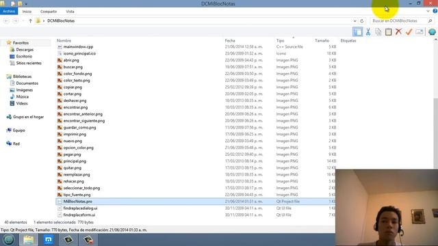Open Música library in sidebar
438x246 pixels.
23,97
